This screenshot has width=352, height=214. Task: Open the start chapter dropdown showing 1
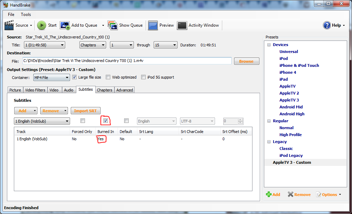click(122, 45)
